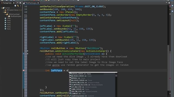174x97 pixels.
Task: Click Collapse All icon in Package Explorer
Action: tap(15, 6)
